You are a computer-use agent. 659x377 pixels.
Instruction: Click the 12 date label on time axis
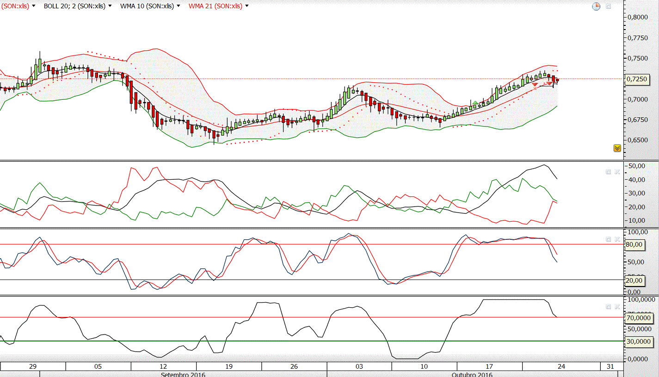tap(163, 366)
